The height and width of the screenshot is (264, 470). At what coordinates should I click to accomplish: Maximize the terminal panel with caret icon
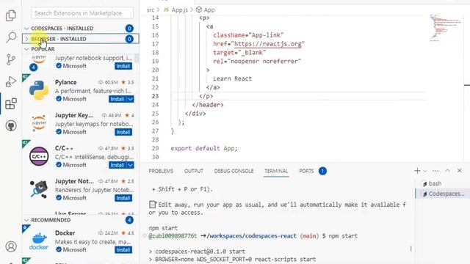pos(447,171)
